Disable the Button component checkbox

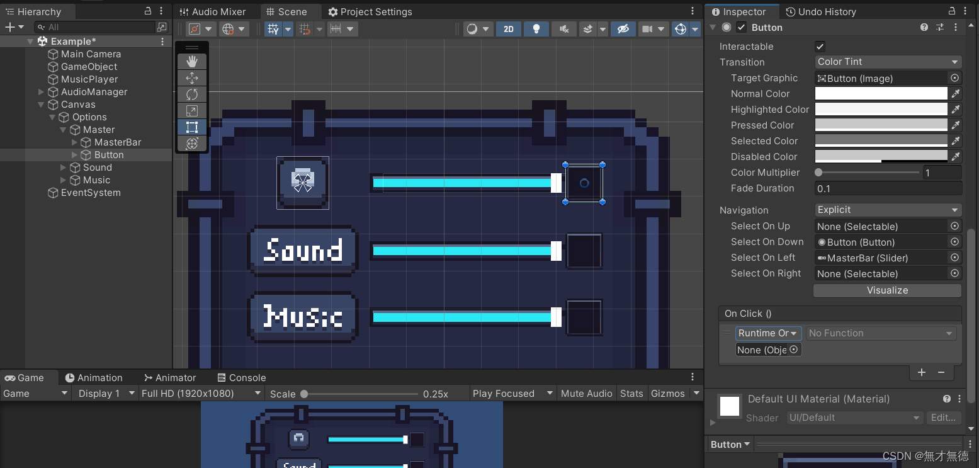(x=742, y=27)
